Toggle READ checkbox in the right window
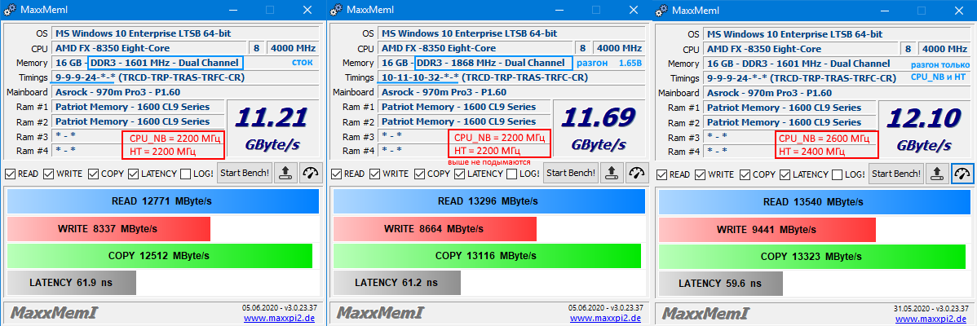Image resolution: width=977 pixels, height=326 pixels. [x=661, y=174]
